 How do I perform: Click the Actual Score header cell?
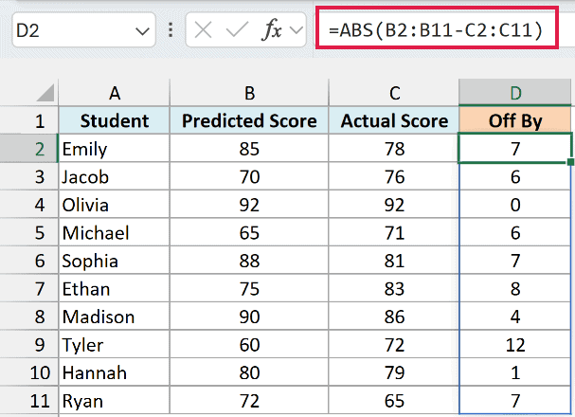click(394, 120)
